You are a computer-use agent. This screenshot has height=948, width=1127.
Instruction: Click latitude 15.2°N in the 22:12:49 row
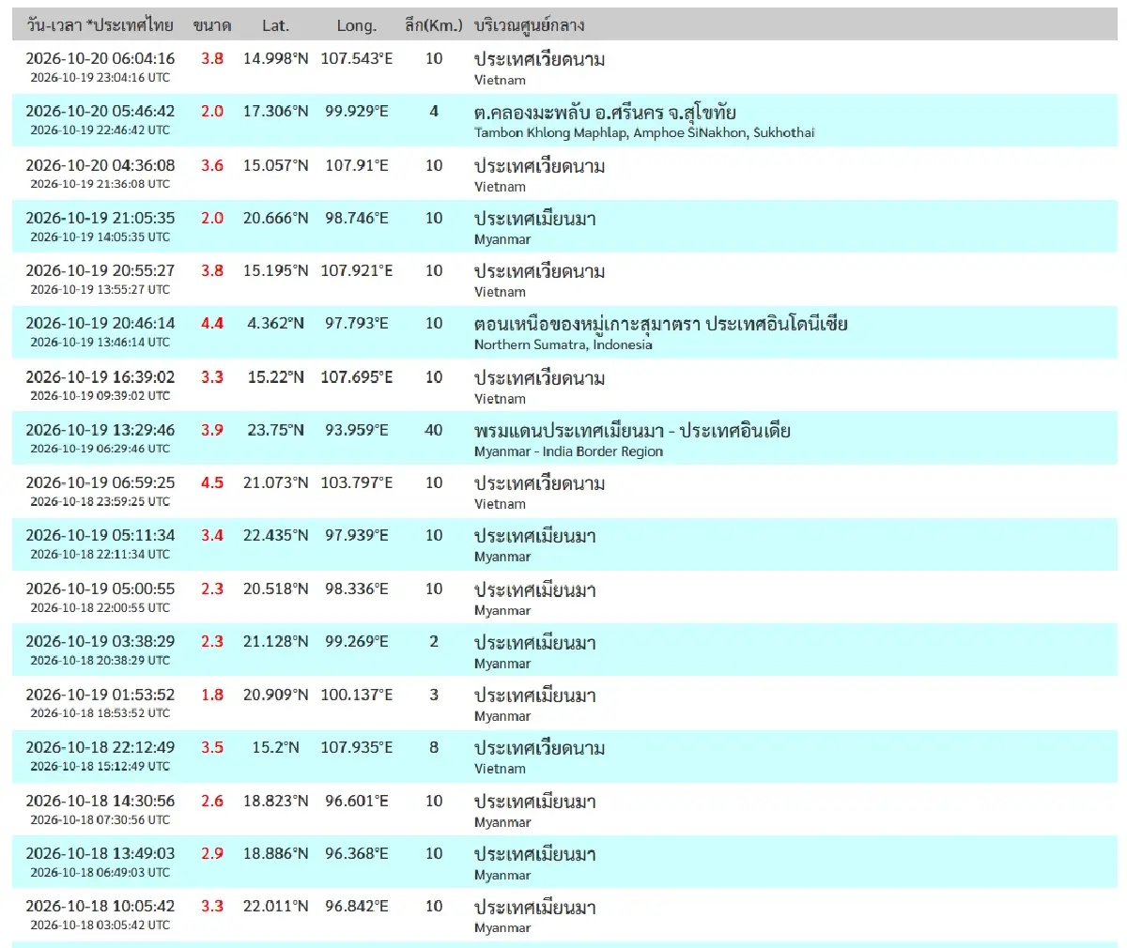tap(275, 747)
